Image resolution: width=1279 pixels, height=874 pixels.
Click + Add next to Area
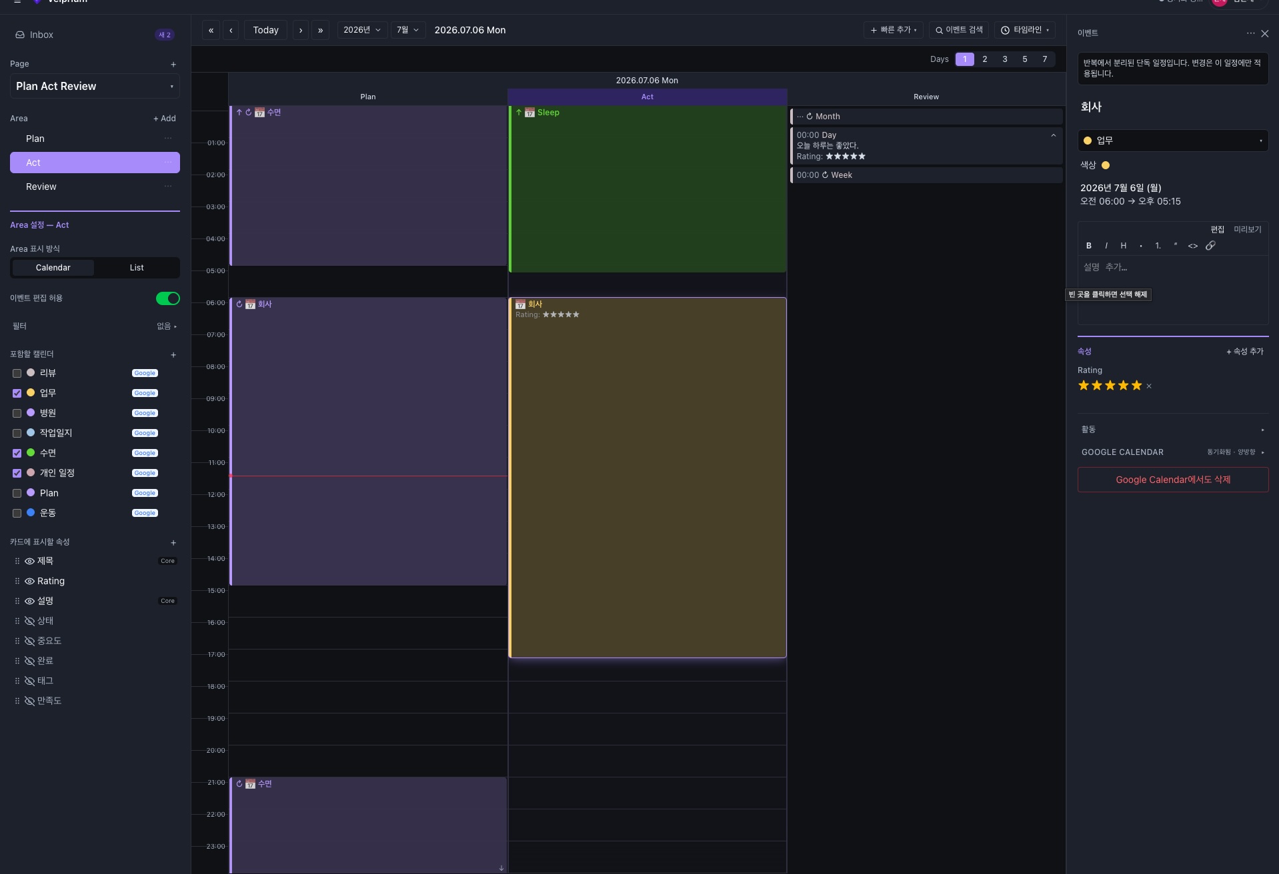coord(165,119)
